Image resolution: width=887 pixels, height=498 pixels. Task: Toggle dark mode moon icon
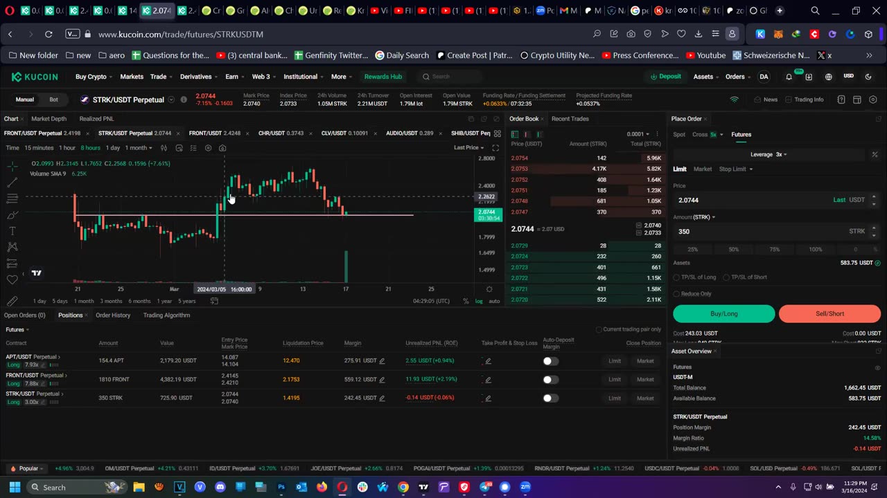coord(868,77)
